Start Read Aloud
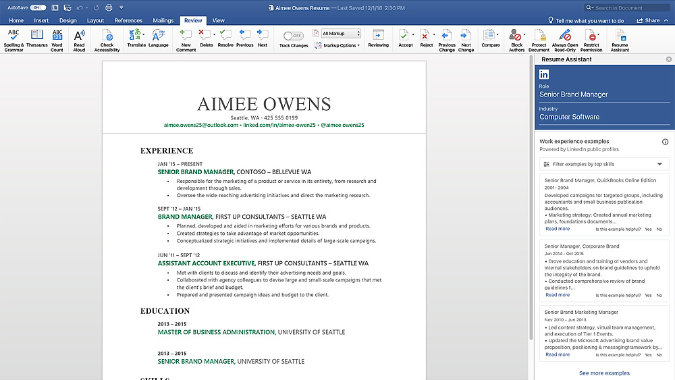This screenshot has width=675, height=380. click(79, 40)
